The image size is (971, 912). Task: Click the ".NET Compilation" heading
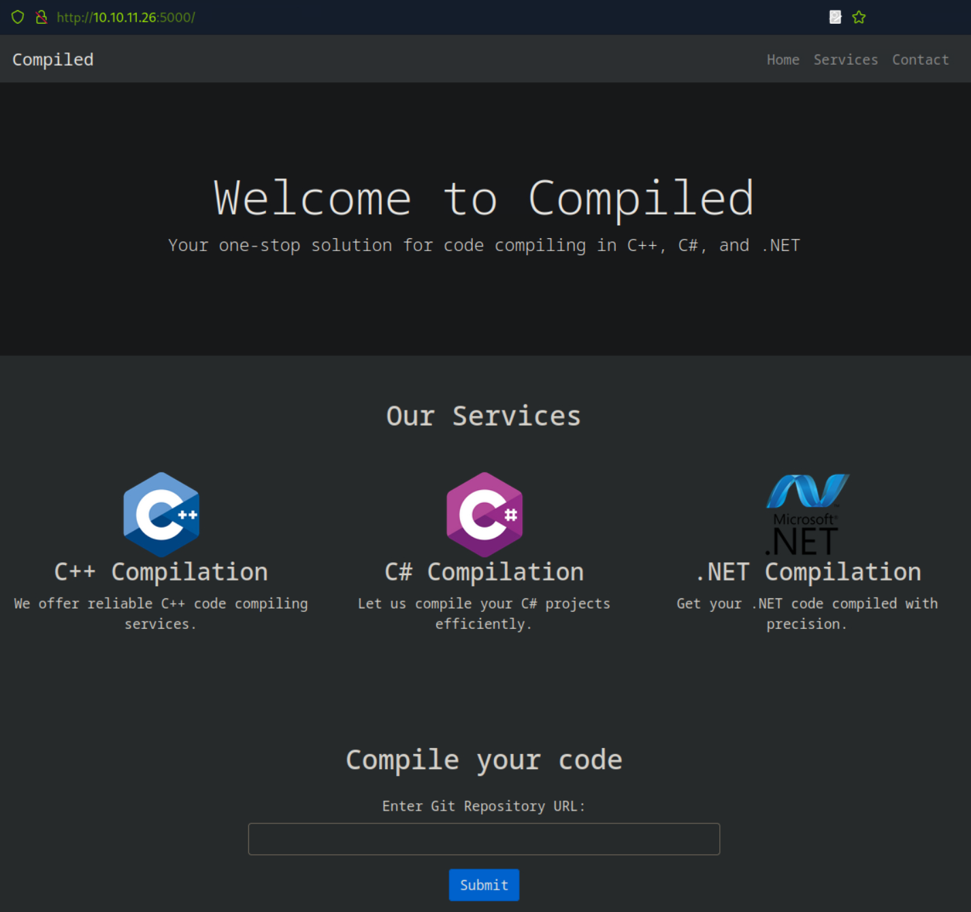[808, 572]
